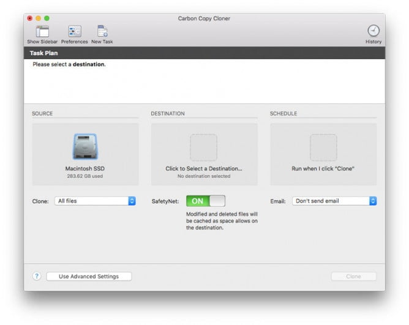Select the Macintosh SSD source drive icon
The width and height of the screenshot is (409, 325).
[x=85, y=146]
